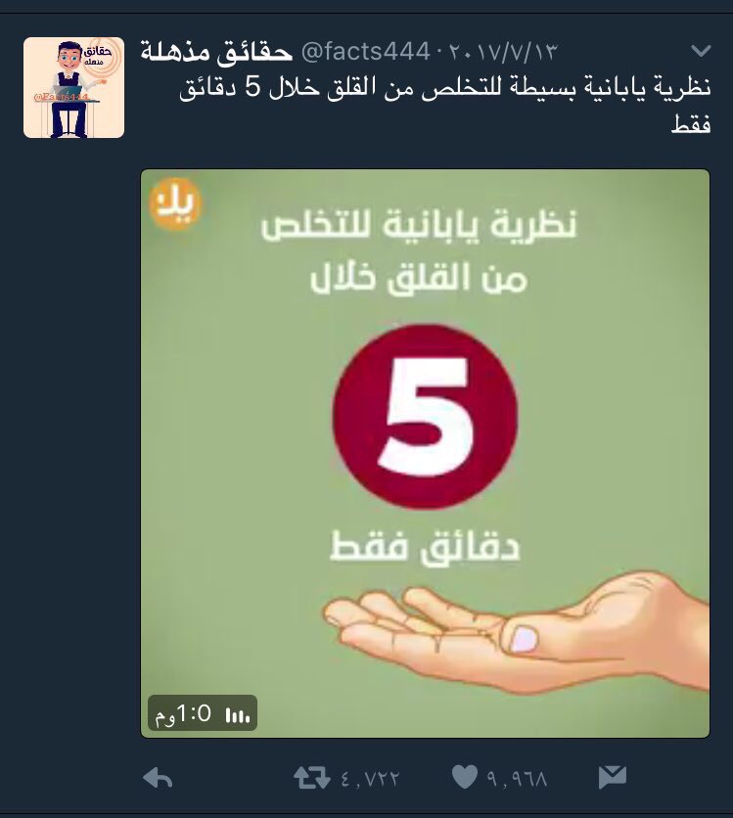
Task: Click the open hand illustration in the video
Action: pyautogui.click(x=516, y=632)
